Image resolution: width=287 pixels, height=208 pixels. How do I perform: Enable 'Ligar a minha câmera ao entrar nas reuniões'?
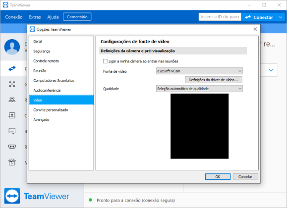coord(105,61)
